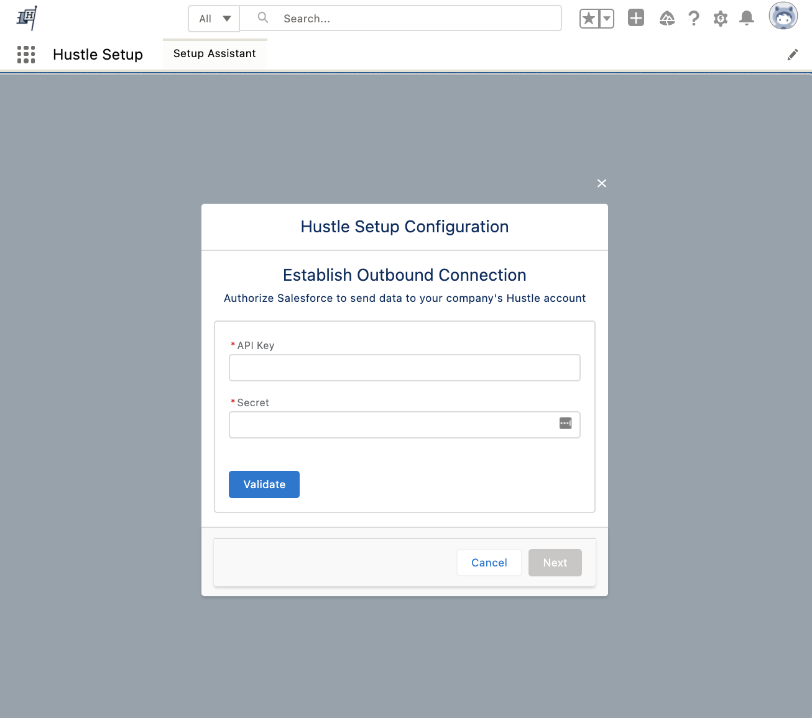The width and height of the screenshot is (812, 718).
Task: Open the user profile avatar
Action: point(783,16)
